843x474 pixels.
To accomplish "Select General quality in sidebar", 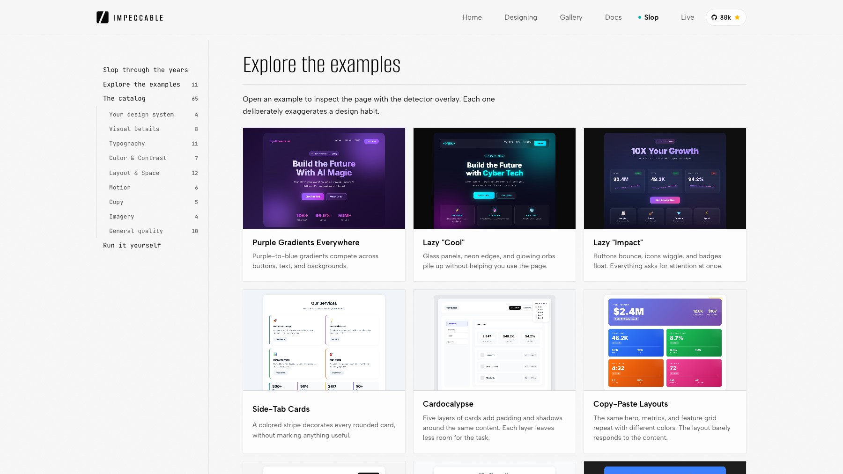I will 154,231.
